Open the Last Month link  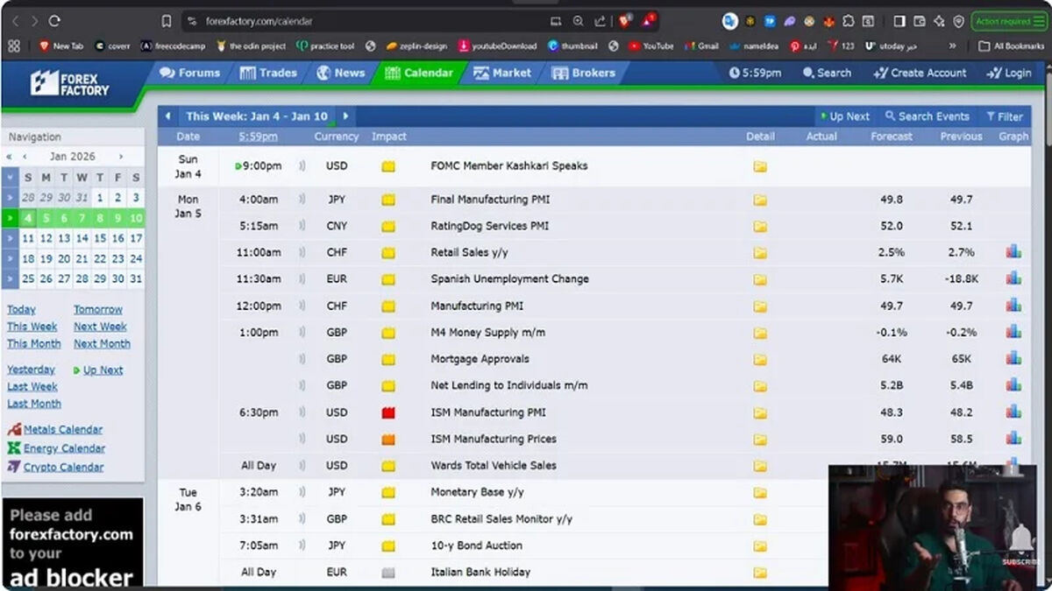tap(34, 404)
